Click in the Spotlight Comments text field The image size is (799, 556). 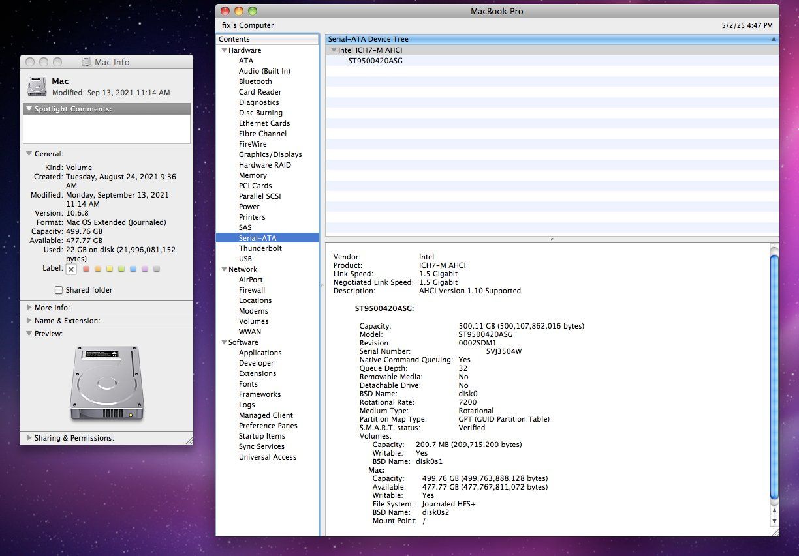[106, 129]
